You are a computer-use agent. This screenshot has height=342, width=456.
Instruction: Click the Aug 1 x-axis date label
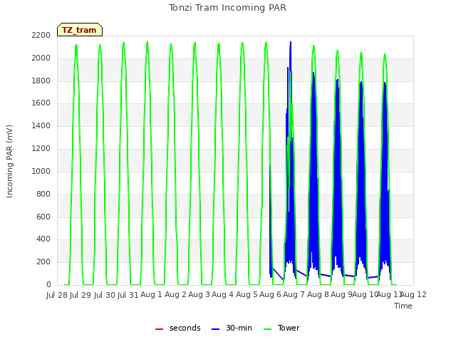(151, 294)
